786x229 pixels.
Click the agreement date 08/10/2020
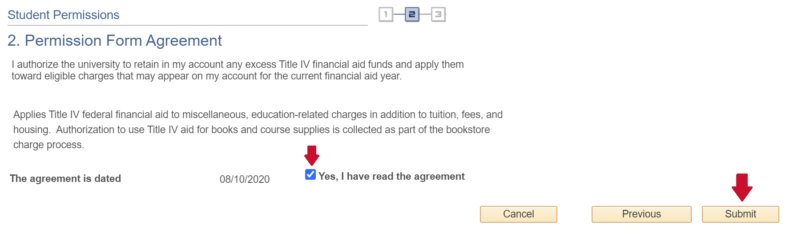[x=245, y=179]
